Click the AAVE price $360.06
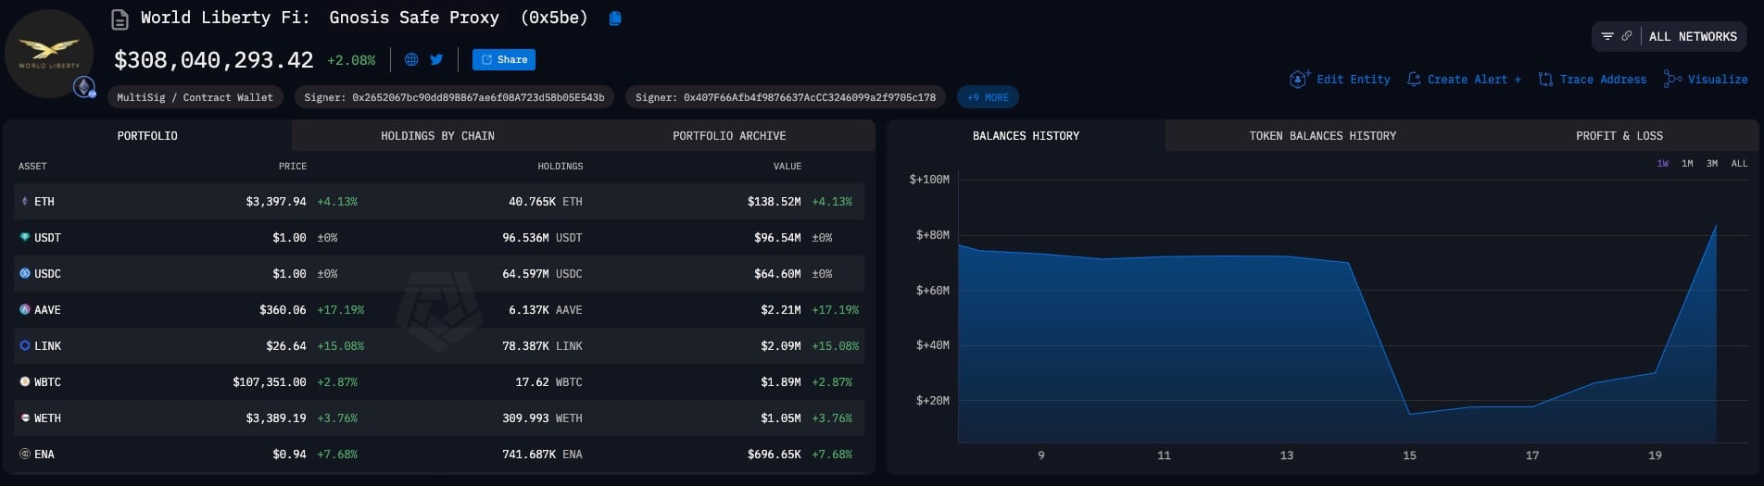 pos(283,309)
